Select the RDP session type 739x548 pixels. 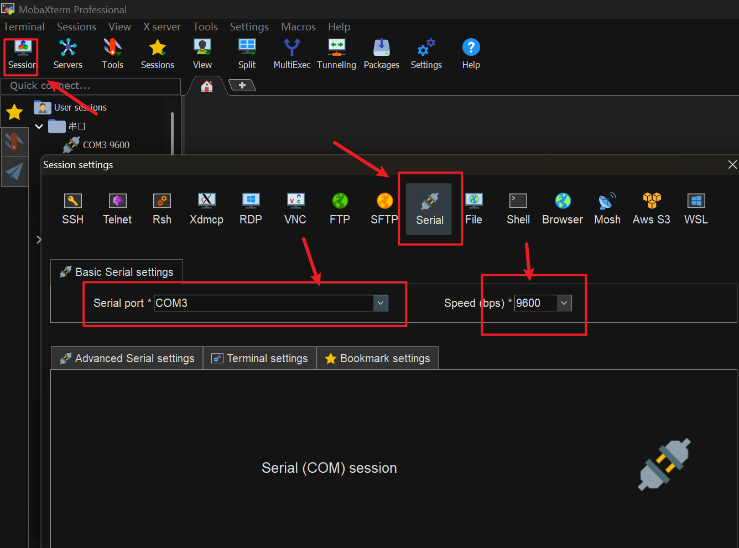pos(251,209)
